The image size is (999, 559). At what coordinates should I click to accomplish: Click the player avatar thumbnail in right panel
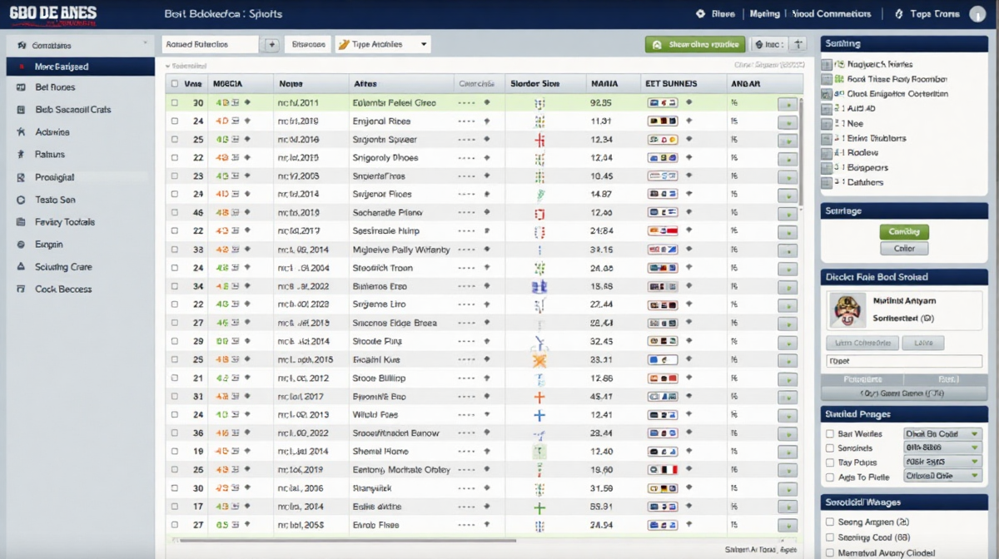click(845, 310)
